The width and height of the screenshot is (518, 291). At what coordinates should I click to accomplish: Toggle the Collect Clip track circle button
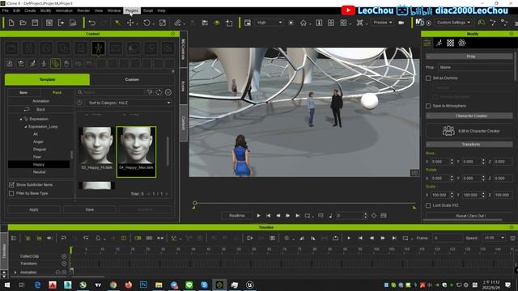(x=64, y=256)
